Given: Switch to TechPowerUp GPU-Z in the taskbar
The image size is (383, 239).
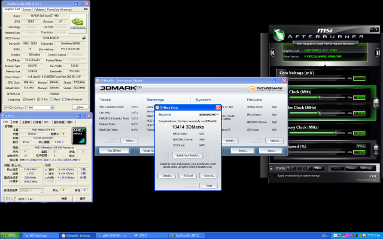Looking at the screenshot, I should pyautogui.click(x=187, y=235).
